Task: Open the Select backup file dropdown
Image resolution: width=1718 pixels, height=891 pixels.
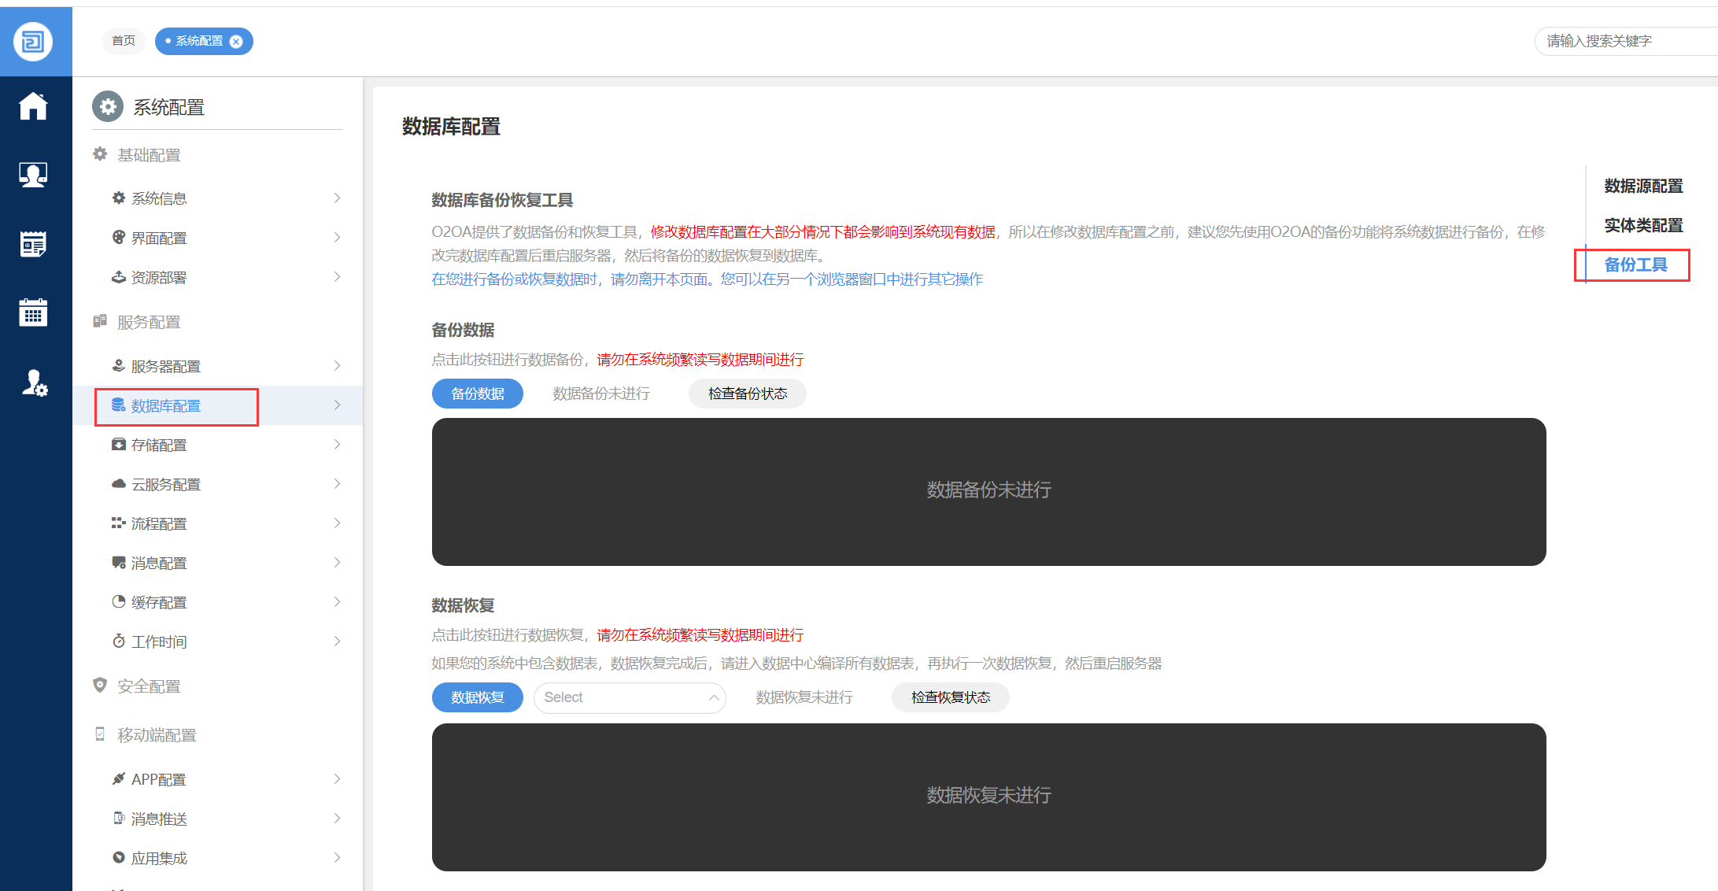Action: coord(629,698)
